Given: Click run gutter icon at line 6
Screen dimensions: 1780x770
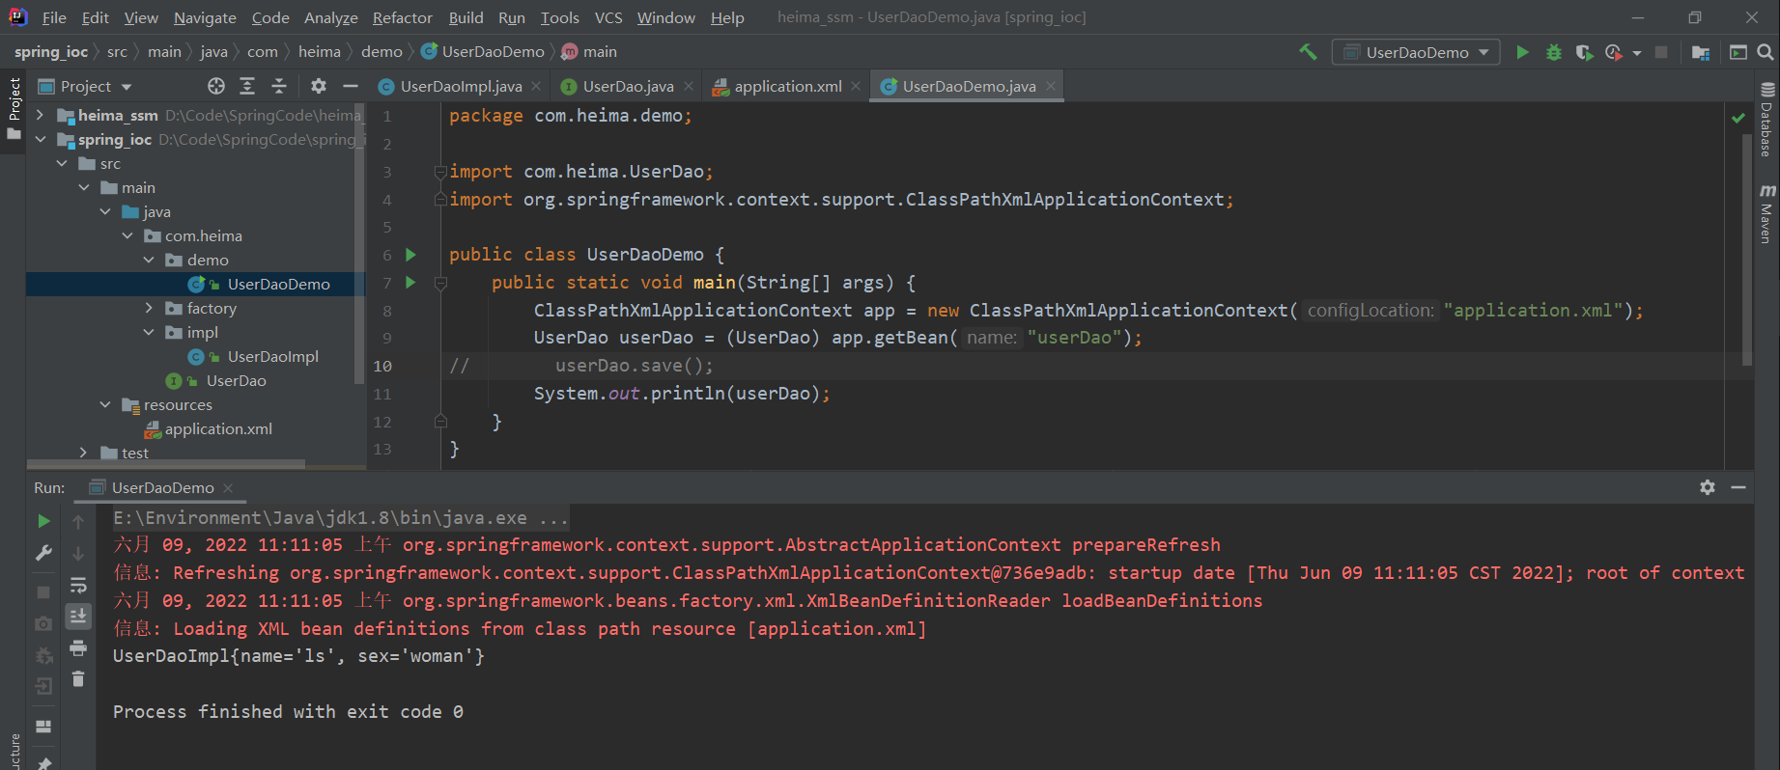Looking at the screenshot, I should (410, 255).
